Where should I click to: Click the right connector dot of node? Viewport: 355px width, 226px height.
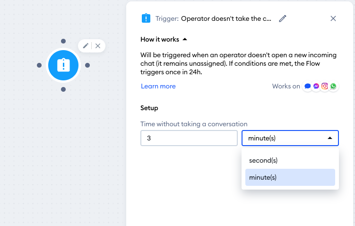[87, 65]
